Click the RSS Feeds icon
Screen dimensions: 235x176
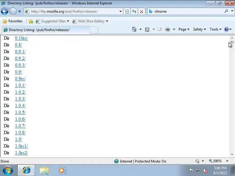click(147, 30)
